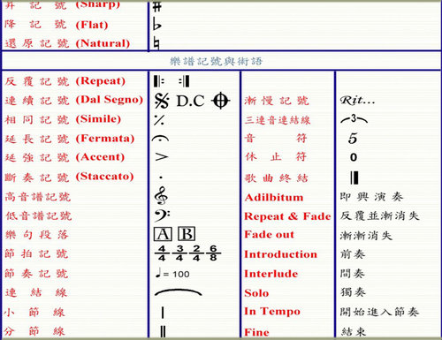The image size is (442, 340).
Task: Click the staccato dot symbol
Action: coord(161,178)
